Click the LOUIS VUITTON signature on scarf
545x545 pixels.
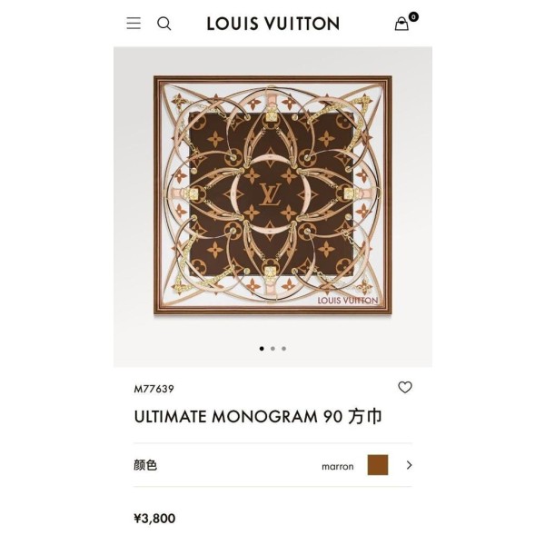click(348, 301)
